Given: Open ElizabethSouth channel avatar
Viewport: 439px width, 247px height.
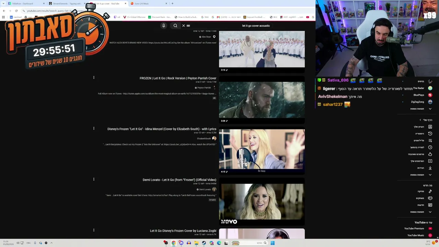Looking at the screenshot, I should (214, 139).
